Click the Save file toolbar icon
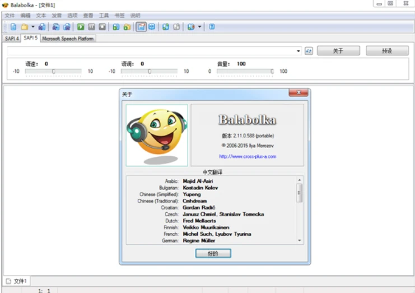The width and height of the screenshot is (415, 293). (x=42, y=27)
